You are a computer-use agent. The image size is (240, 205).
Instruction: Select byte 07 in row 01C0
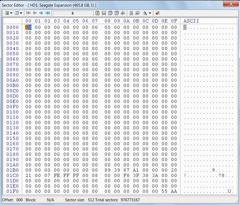[x=47, y=175]
